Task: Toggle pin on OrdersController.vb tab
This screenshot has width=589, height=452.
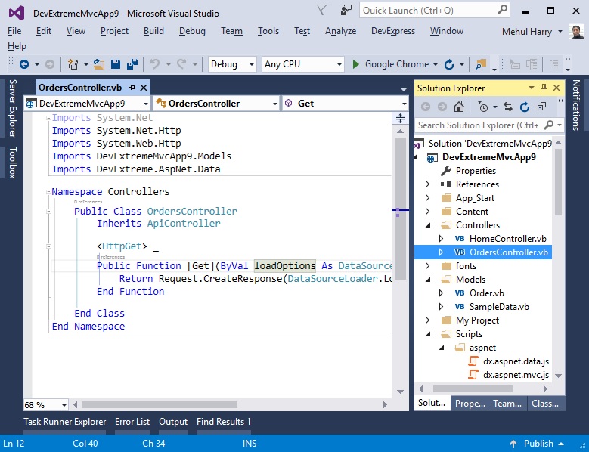Action: click(x=132, y=88)
